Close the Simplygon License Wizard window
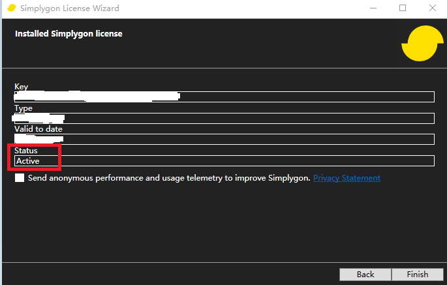This screenshot has width=447, height=285. click(432, 8)
